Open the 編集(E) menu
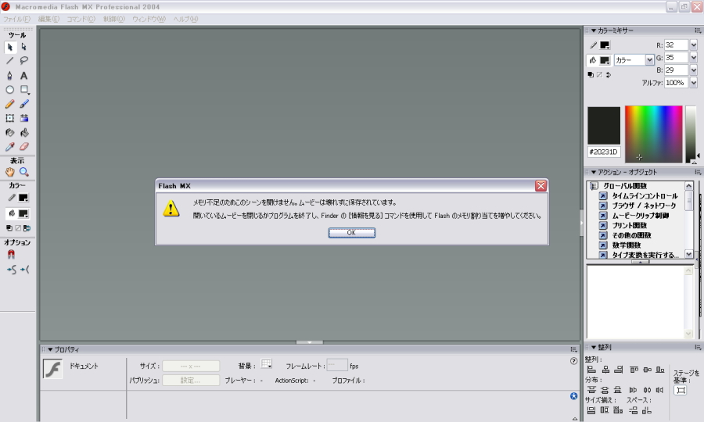The image size is (704, 422). [48, 19]
